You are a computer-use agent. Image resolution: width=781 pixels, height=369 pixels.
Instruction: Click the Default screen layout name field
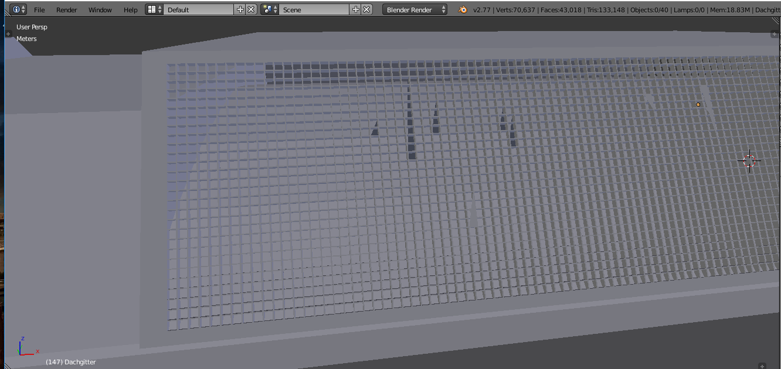click(x=198, y=9)
